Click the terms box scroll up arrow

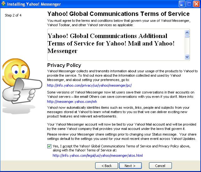pyautogui.click(x=187, y=32)
